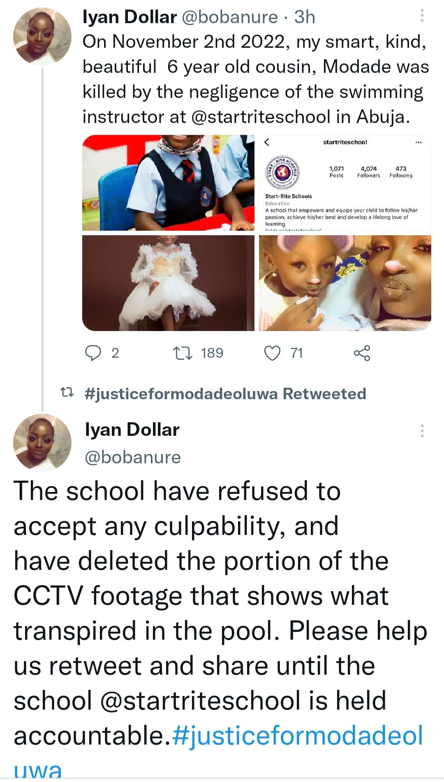Viewport: 444px width, 782px height.
Task: Open @startriteschool mention in first tweet
Action: coord(261,117)
